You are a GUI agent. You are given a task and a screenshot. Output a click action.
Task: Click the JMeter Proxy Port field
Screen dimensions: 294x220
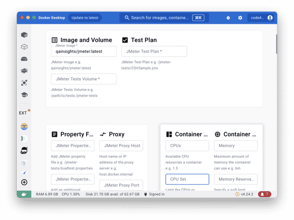coord(121,185)
